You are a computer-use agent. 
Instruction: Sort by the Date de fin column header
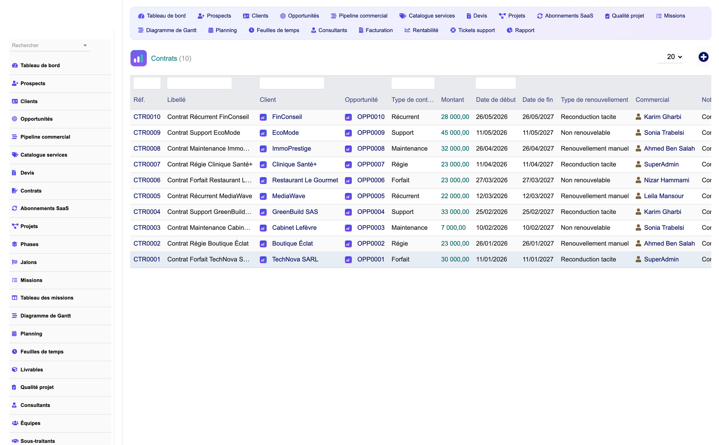pos(538,100)
